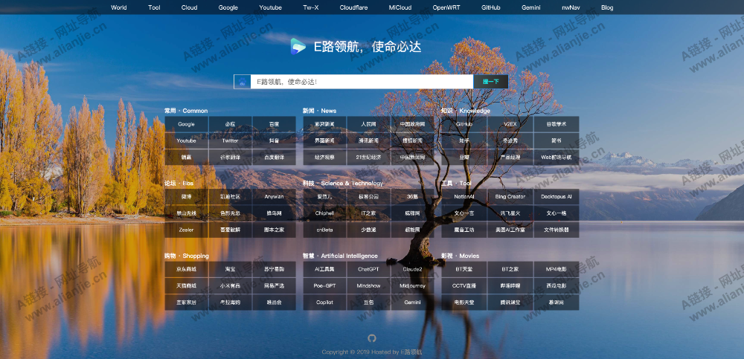Open the Web前端导航 tile
Image resolution: width=744 pixels, height=359 pixels.
pos(556,157)
